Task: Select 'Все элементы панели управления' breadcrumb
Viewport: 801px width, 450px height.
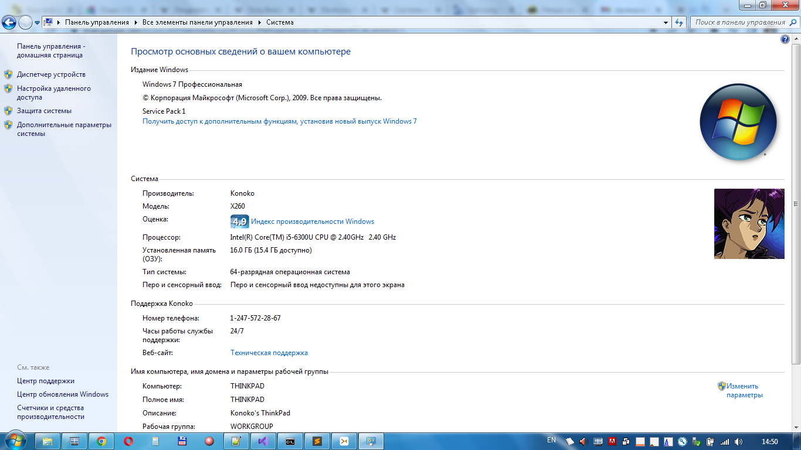Action: [x=198, y=22]
